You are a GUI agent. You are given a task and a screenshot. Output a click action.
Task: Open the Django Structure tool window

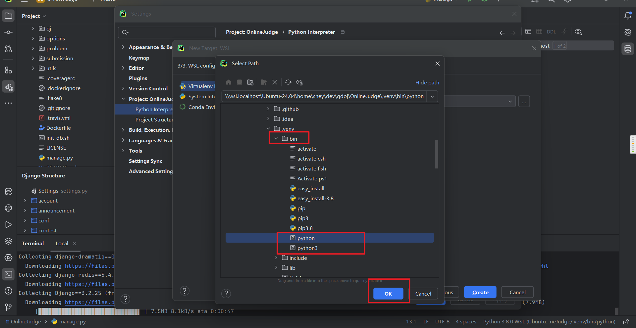[x=9, y=87]
